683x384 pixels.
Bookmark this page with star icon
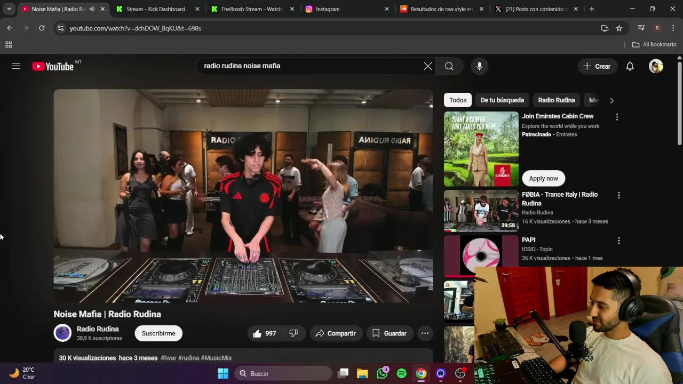point(619,28)
